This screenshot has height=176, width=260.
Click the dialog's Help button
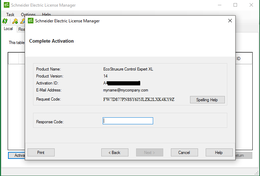click(219, 153)
